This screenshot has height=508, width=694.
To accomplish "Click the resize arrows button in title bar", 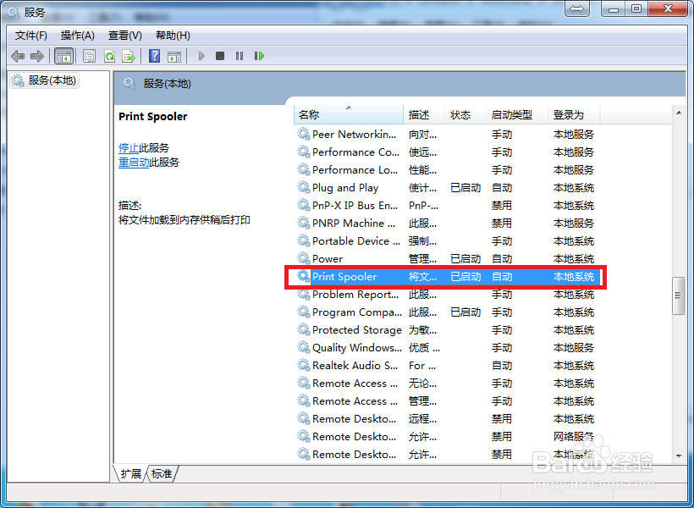I will 577,8.
